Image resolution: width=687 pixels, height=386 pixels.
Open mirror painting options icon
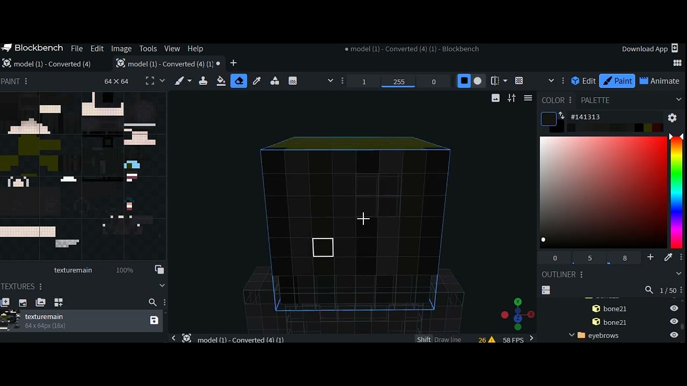(495, 81)
